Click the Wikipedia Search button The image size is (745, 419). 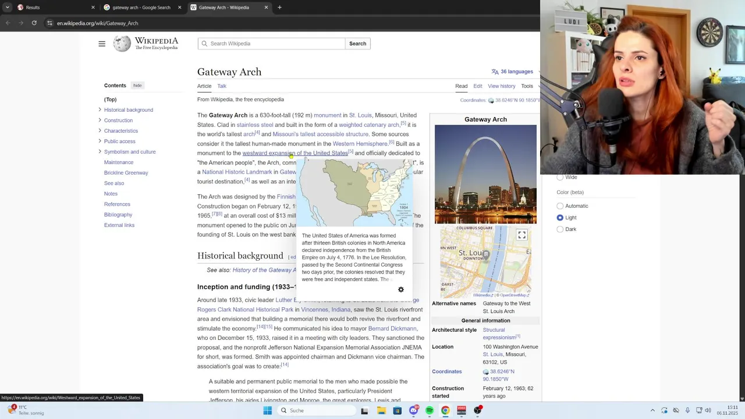[x=357, y=44]
